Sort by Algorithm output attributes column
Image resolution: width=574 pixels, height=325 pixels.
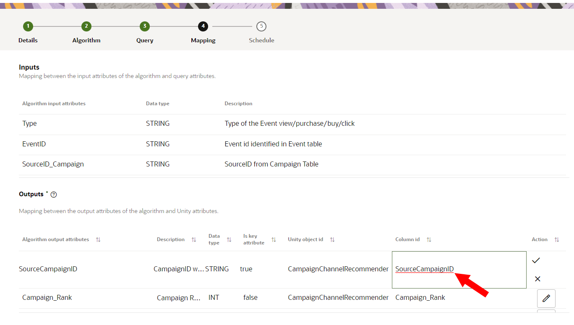coord(98,239)
